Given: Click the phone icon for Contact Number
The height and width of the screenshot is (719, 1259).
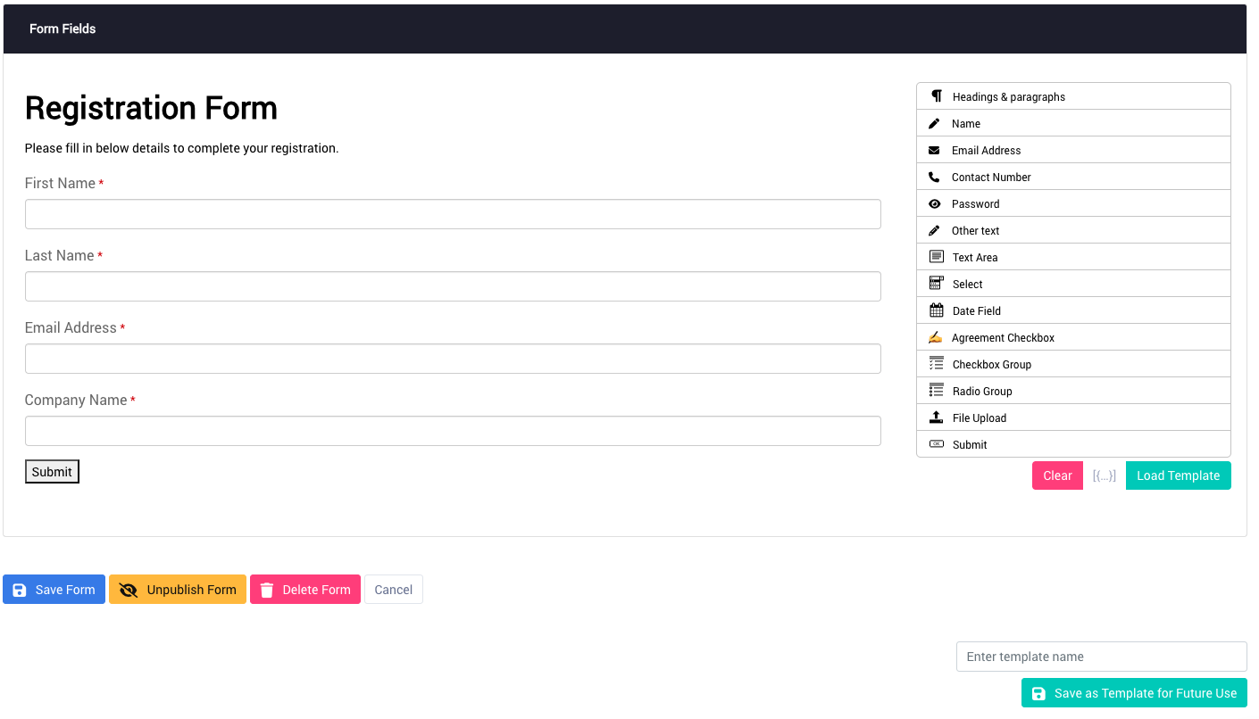Looking at the screenshot, I should pyautogui.click(x=934, y=177).
